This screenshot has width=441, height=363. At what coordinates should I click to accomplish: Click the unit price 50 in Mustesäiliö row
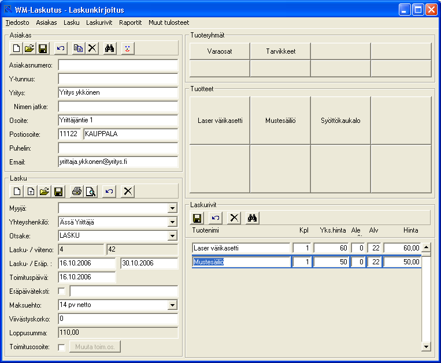(x=331, y=262)
